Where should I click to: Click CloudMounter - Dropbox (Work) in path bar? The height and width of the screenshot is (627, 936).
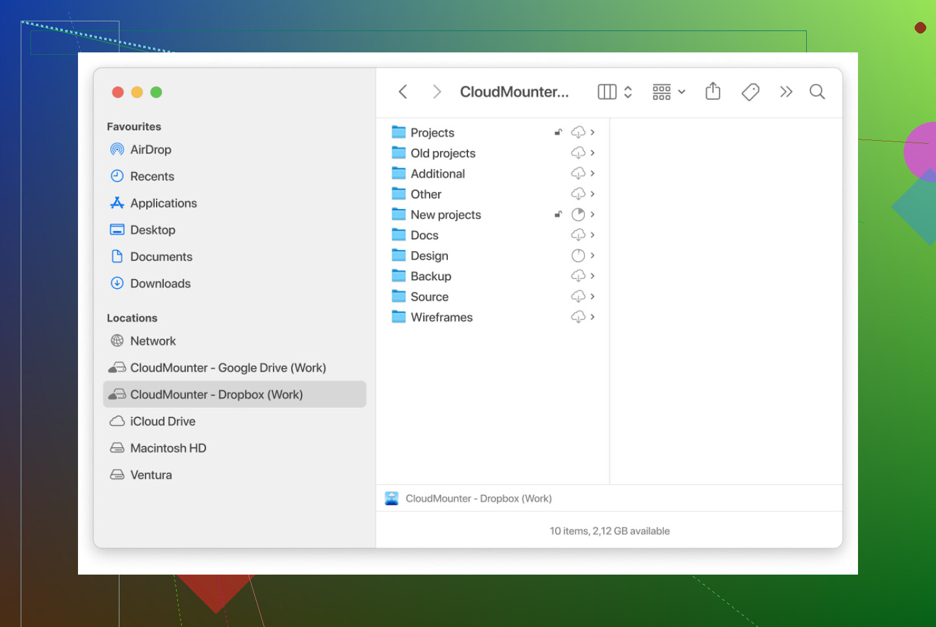(468, 498)
